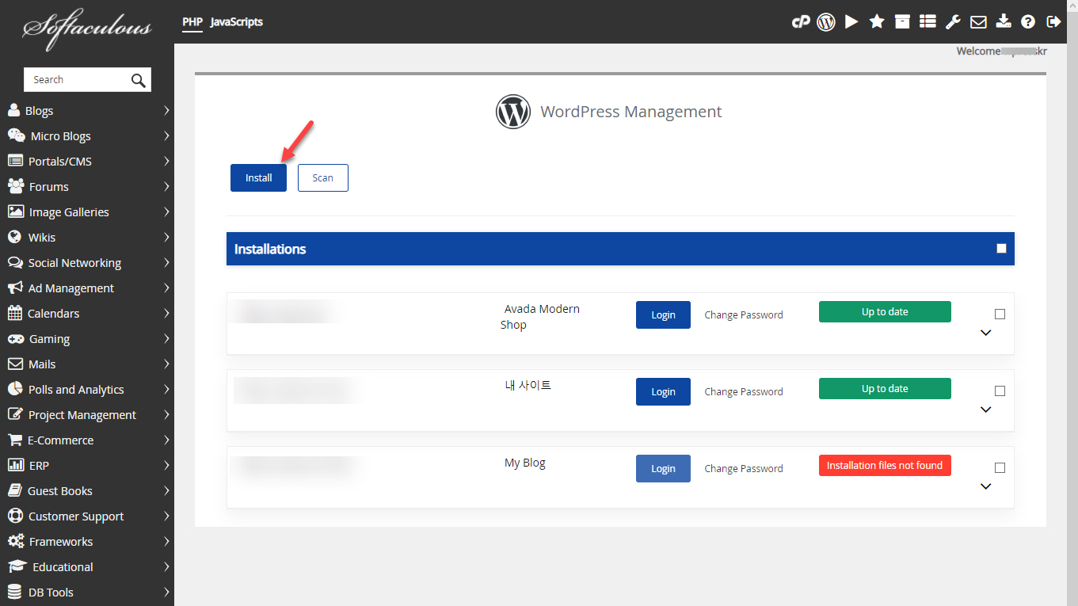Image resolution: width=1078 pixels, height=606 pixels.
Task: Click 내 사이트 Up to date status
Action: tap(885, 388)
